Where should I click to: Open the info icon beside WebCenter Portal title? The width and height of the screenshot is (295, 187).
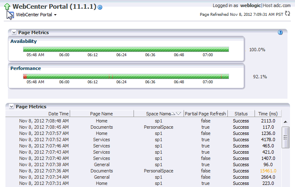100,7
